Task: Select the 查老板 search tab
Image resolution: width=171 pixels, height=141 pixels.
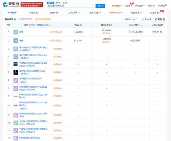Action: point(58,2)
